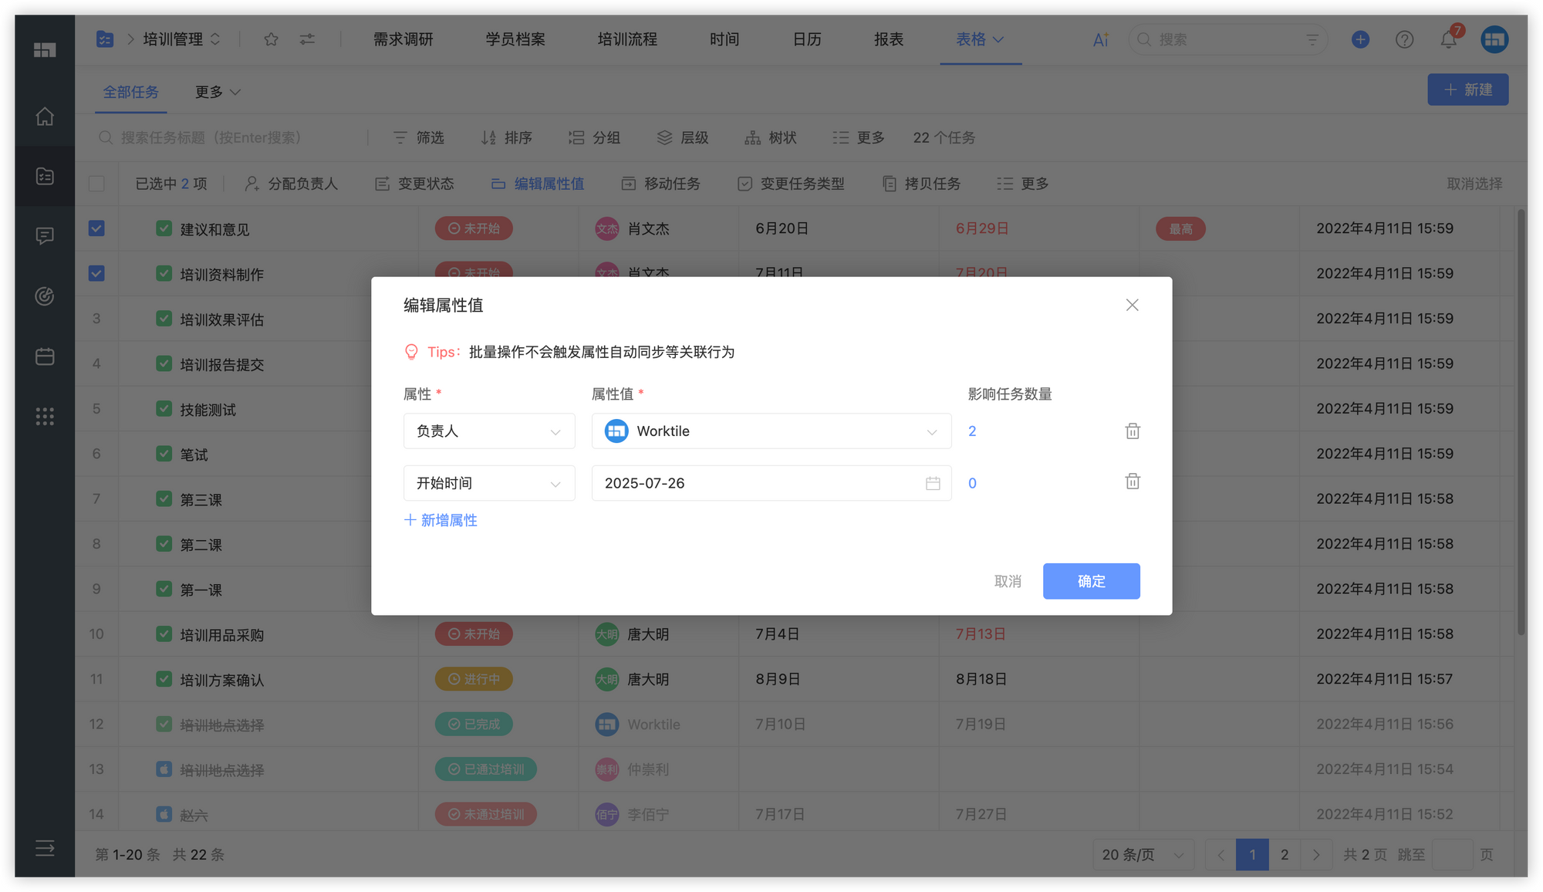Uncheck the 建议和意见 row checkbox
The width and height of the screenshot is (1543, 892).
[96, 228]
